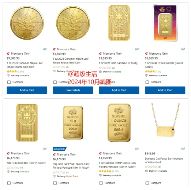
Task: Toggle Compare for 50g PAMP Suisse gold bar
Action: pos(55,183)
